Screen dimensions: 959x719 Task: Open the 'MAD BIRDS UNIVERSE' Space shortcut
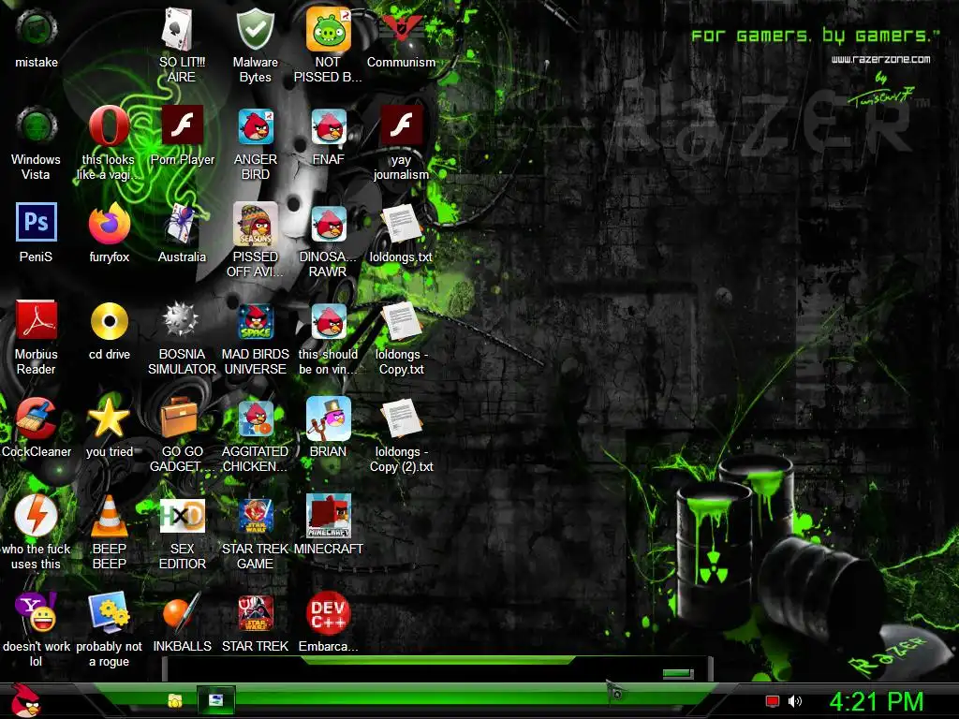pyautogui.click(x=255, y=337)
